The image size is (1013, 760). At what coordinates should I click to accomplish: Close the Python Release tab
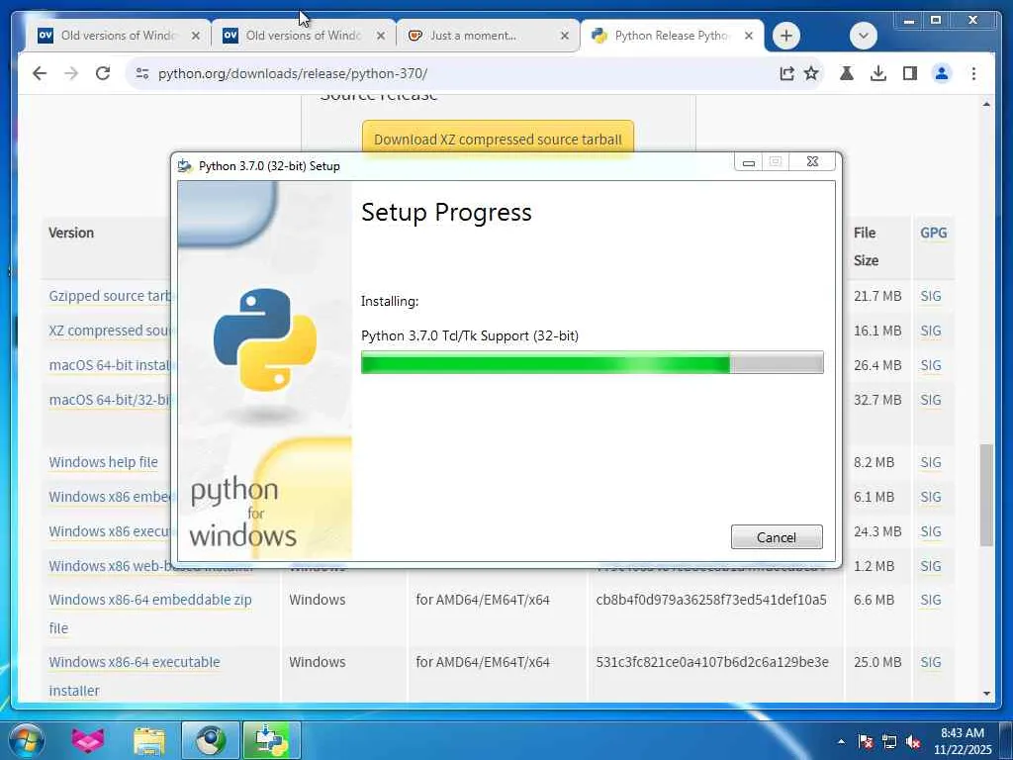749,36
